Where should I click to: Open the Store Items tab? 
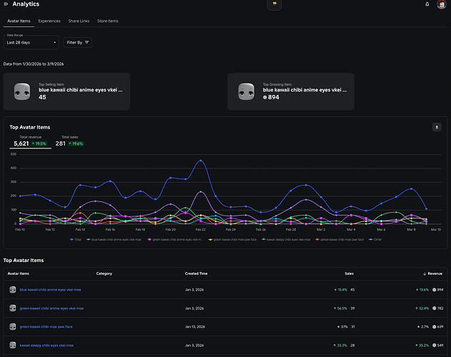(x=108, y=21)
